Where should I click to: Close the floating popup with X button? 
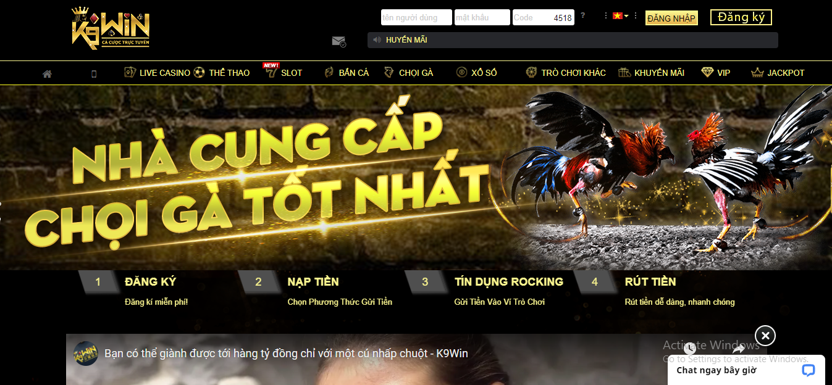[x=765, y=336]
